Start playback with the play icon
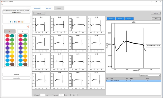Image resolution: width=163 pixels, height=98 pixels. 11,22
